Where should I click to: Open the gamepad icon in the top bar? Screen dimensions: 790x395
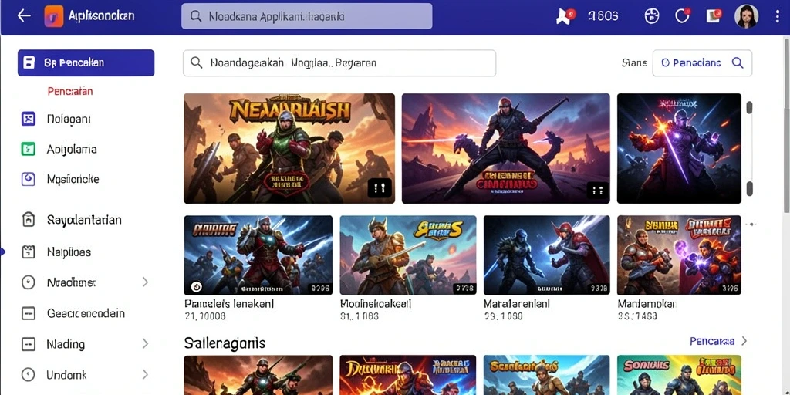pyautogui.click(x=651, y=16)
